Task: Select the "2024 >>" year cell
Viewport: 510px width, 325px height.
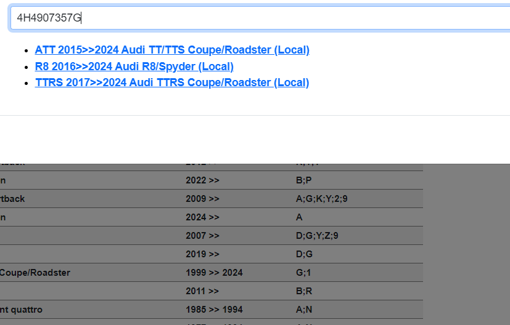Action: click(202, 217)
